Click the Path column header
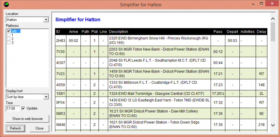 (x=85, y=32)
